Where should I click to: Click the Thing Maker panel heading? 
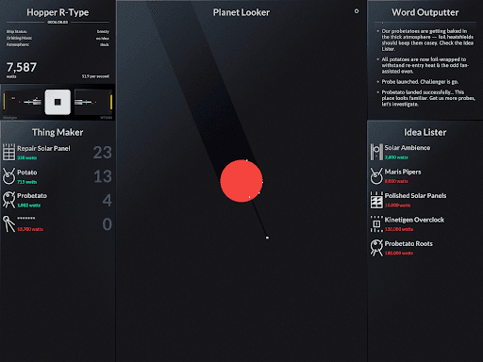[x=58, y=132]
